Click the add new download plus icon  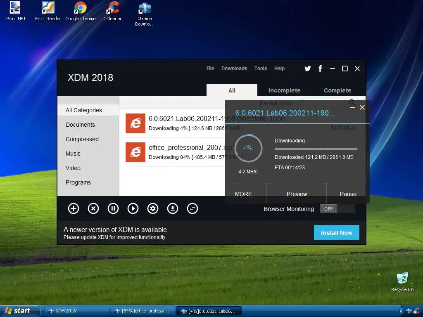pos(74,208)
